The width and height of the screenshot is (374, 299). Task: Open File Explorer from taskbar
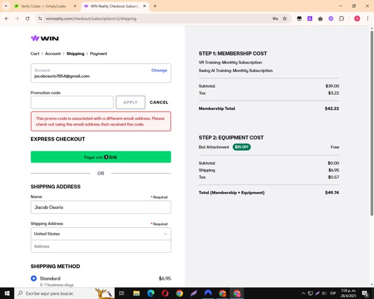tap(136, 293)
